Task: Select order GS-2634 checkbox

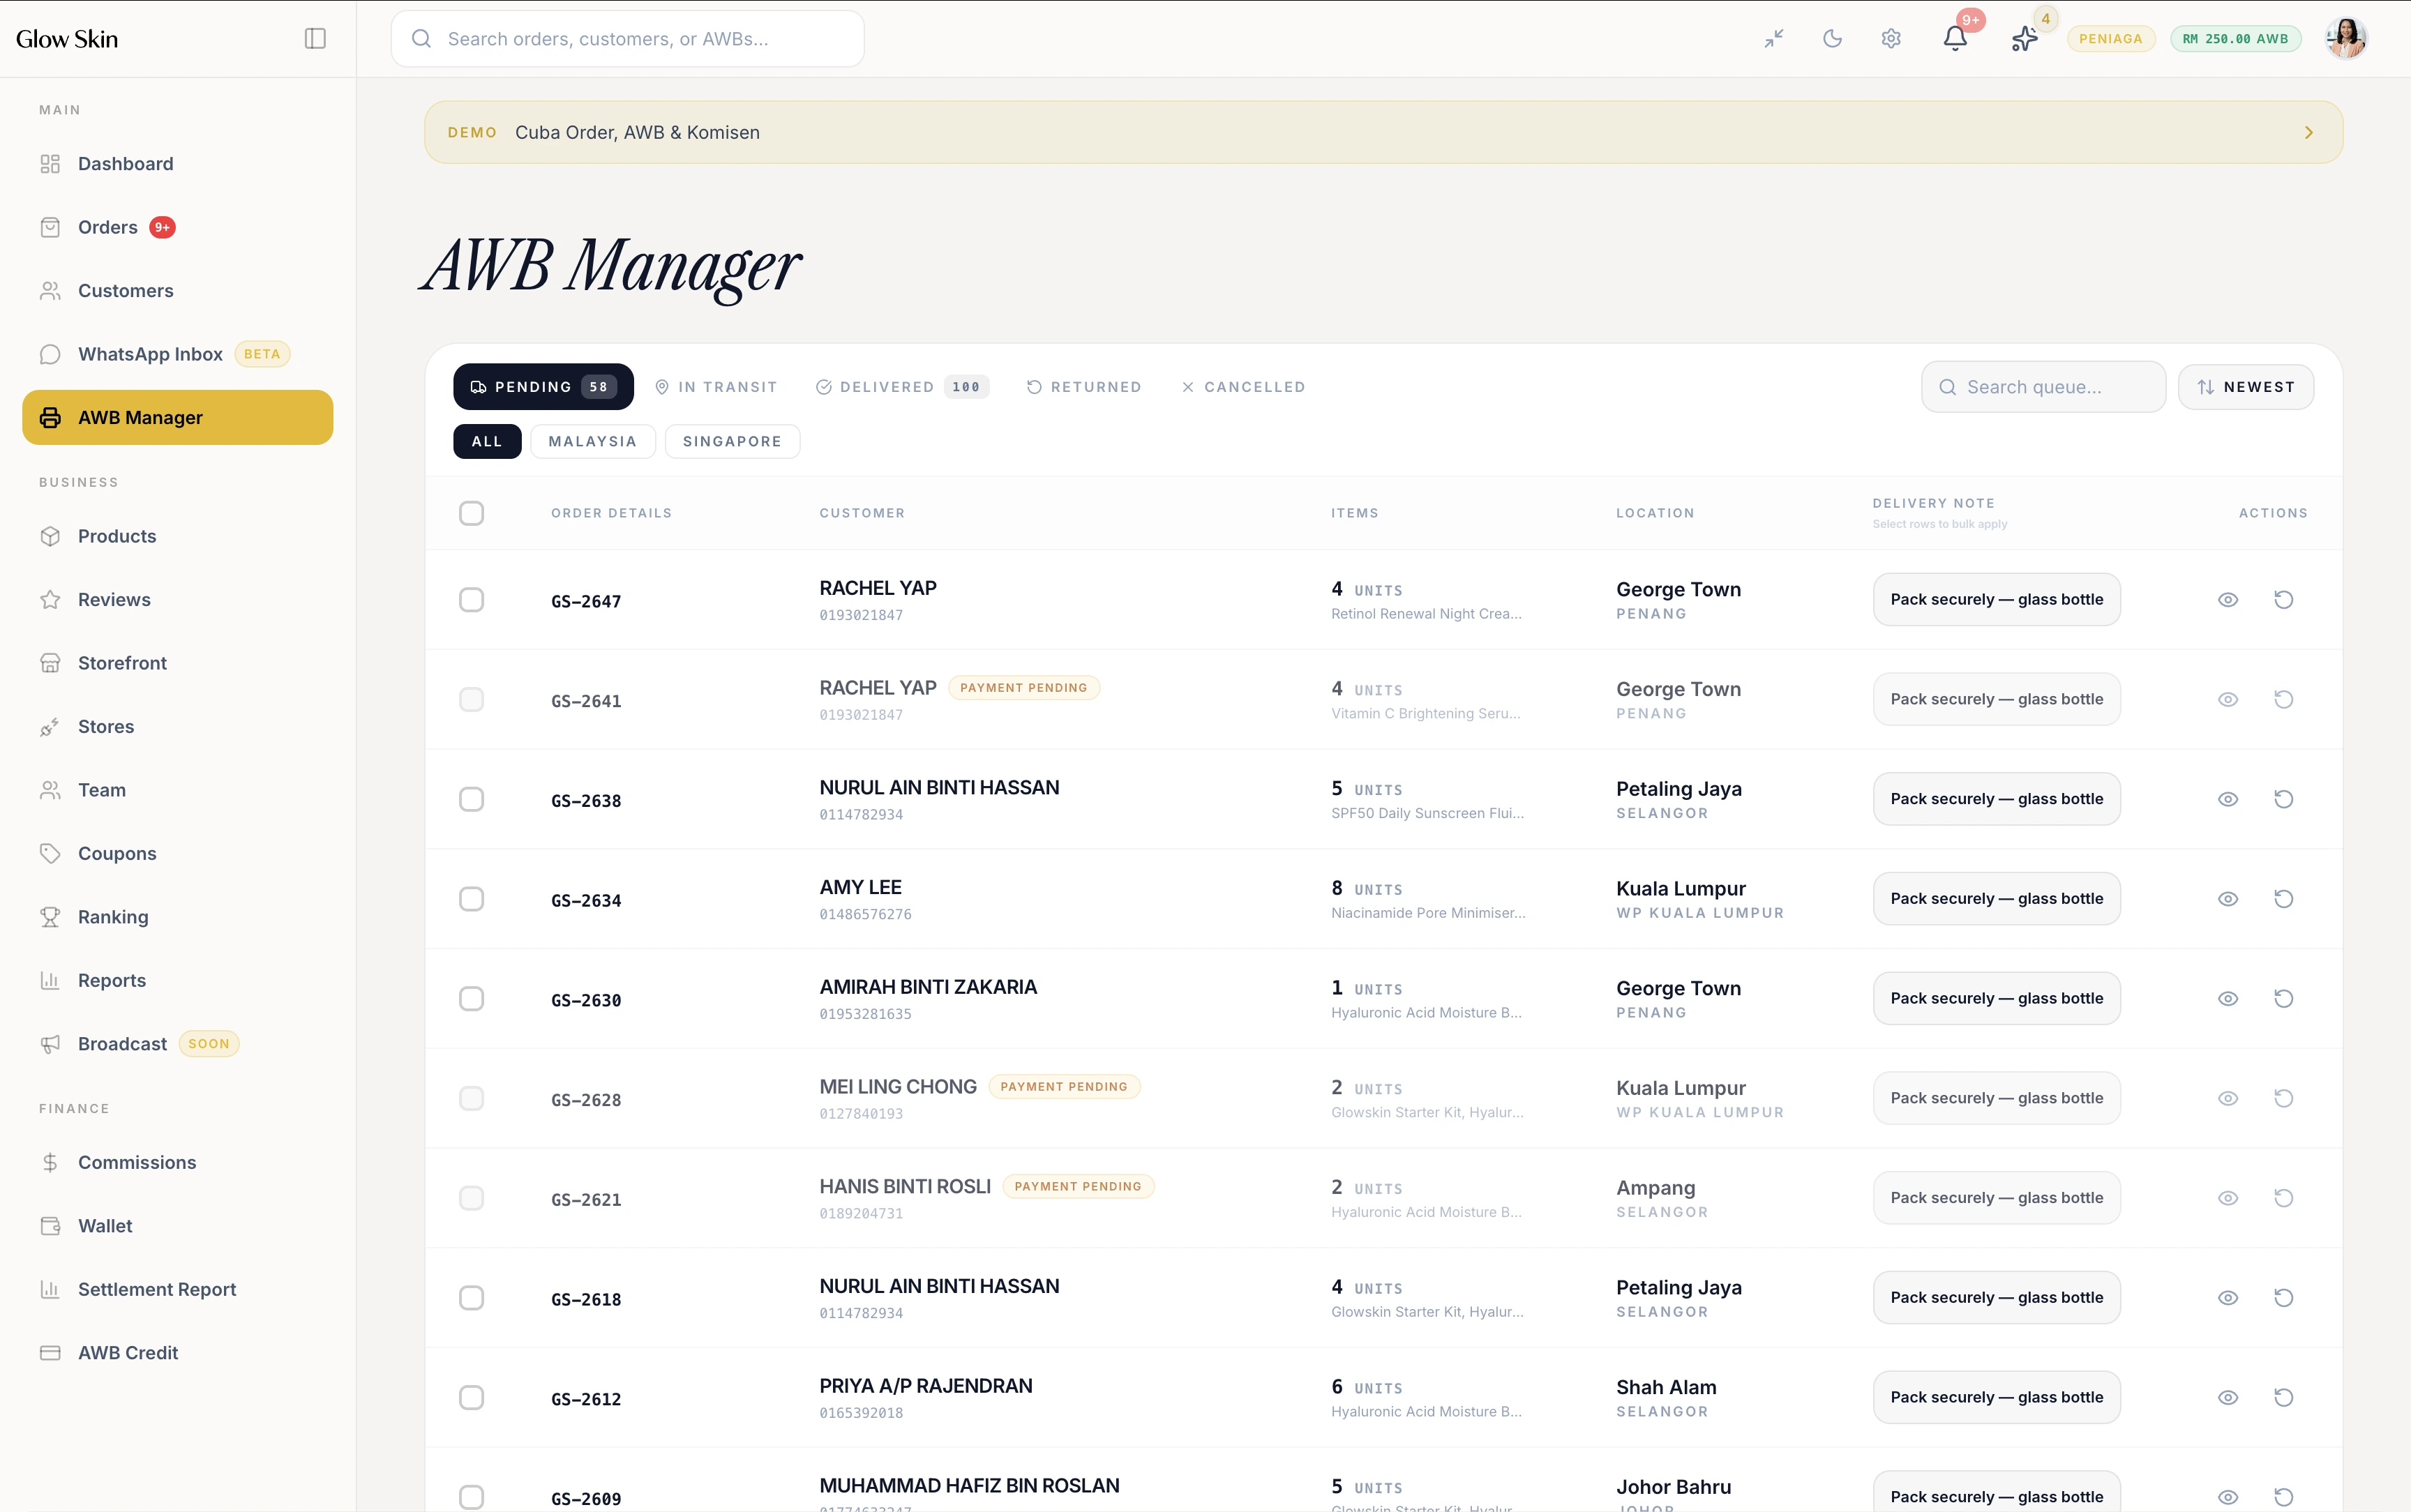Action: (x=472, y=899)
